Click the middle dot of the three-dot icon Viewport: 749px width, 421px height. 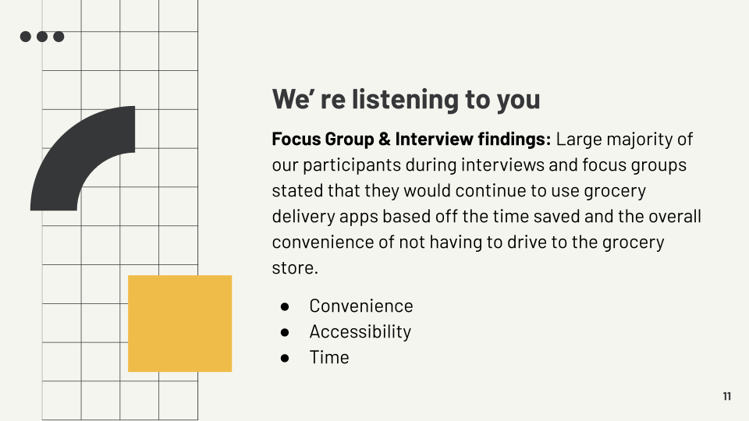tap(42, 37)
